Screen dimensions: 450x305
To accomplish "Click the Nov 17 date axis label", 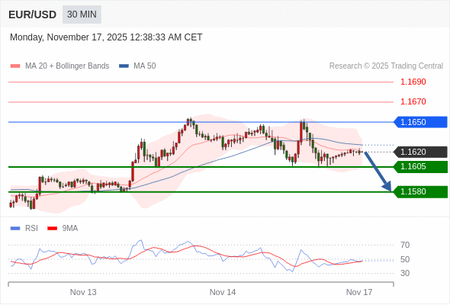I will [x=359, y=292].
